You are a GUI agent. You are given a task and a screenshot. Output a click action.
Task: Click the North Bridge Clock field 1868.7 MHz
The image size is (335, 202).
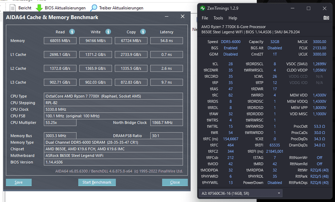166,123
